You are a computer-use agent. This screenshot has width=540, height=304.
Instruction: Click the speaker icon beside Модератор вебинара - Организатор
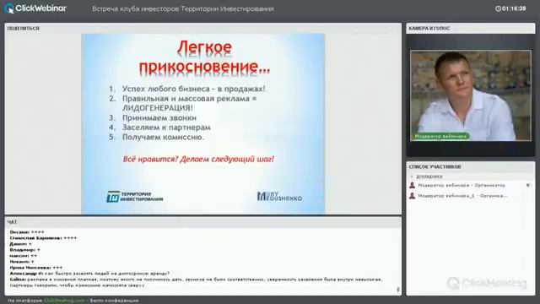tap(527, 186)
